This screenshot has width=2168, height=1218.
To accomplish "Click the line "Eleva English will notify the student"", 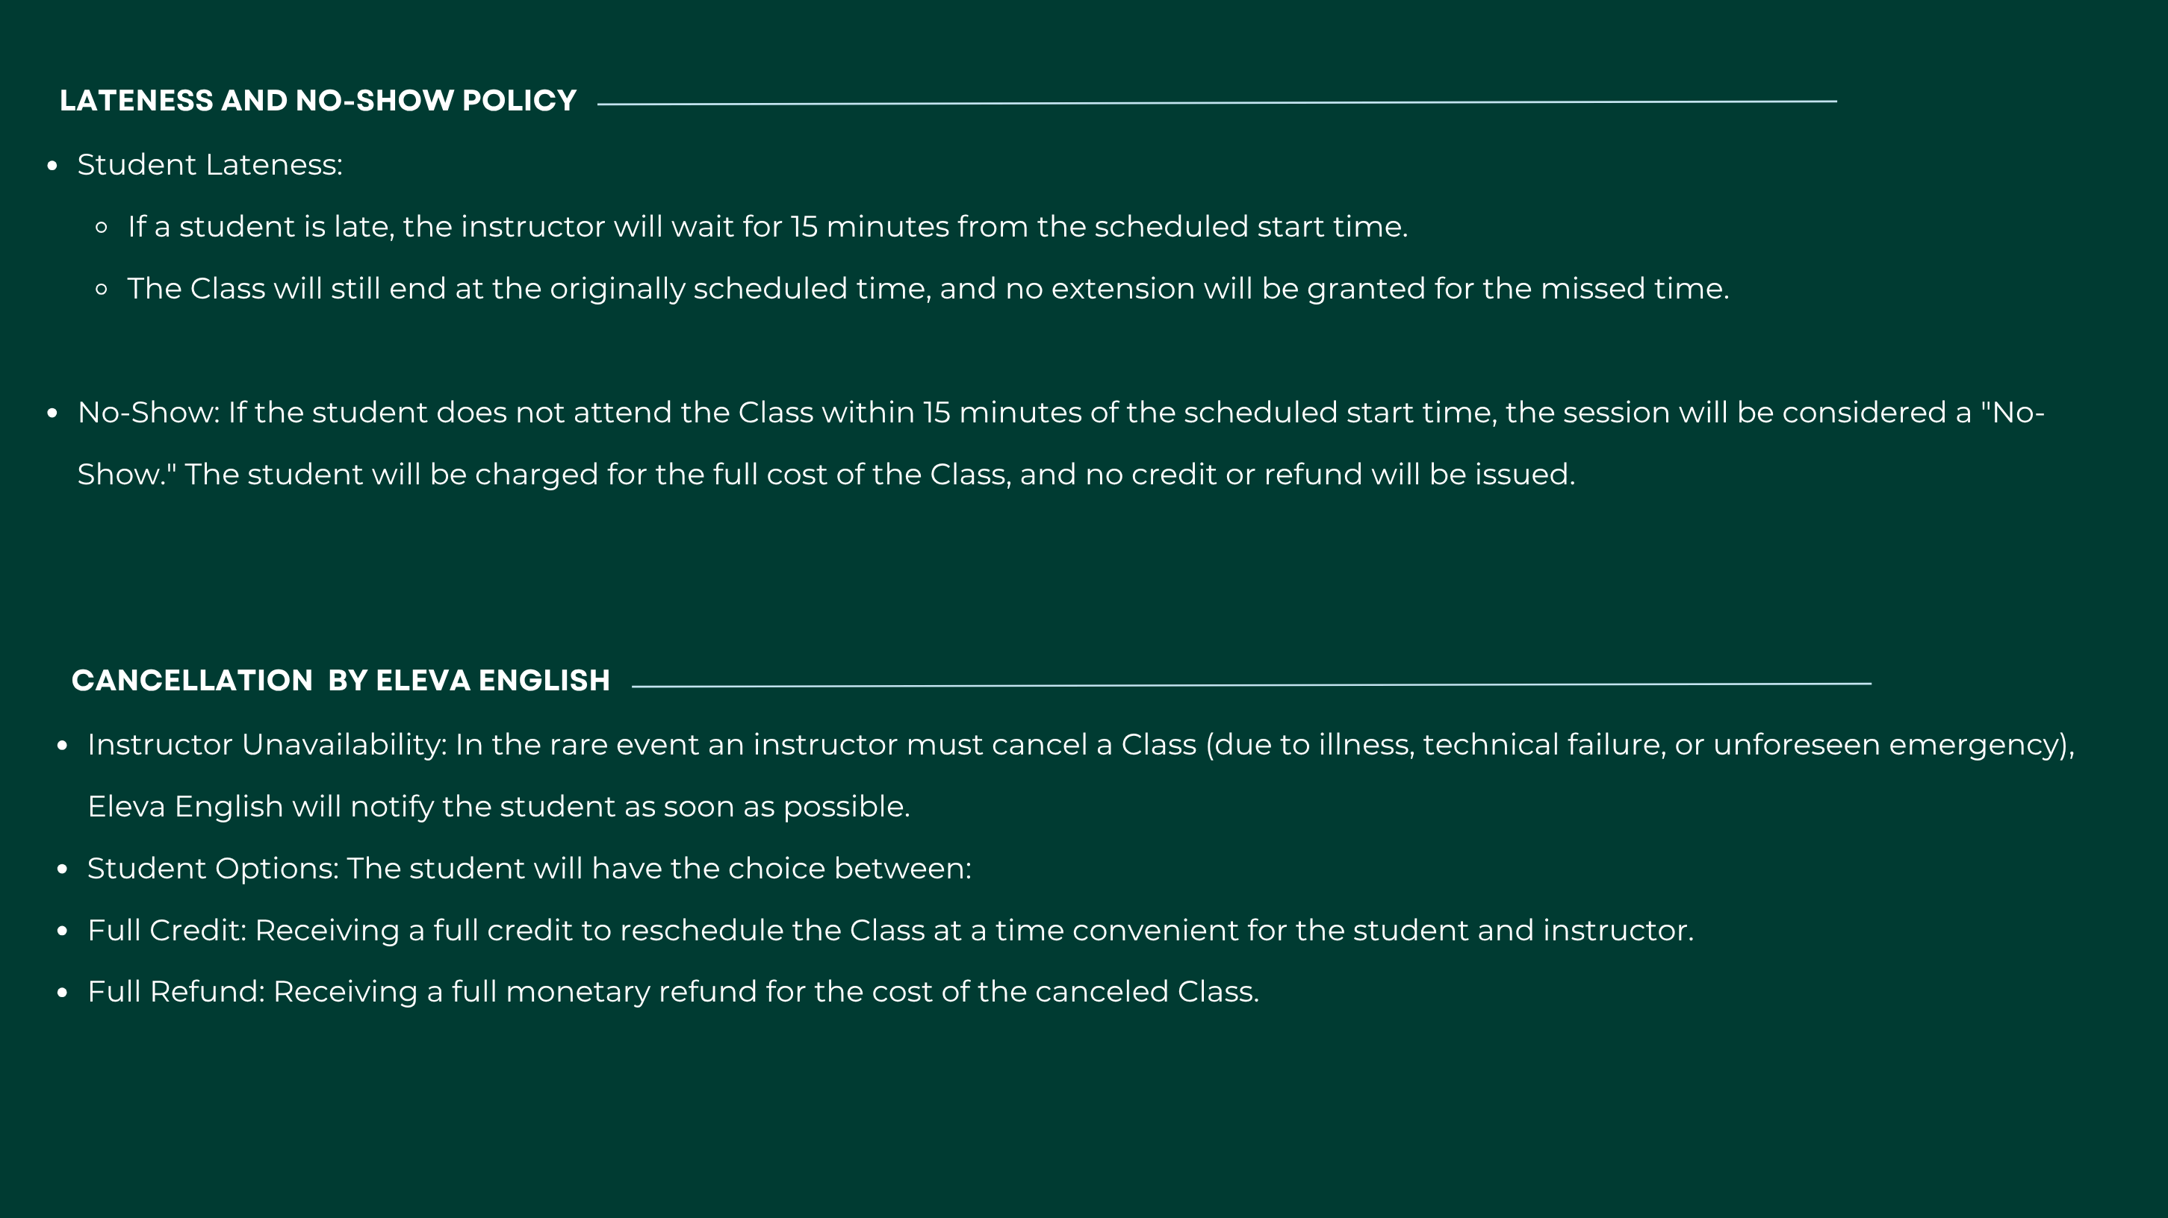I will [498, 807].
